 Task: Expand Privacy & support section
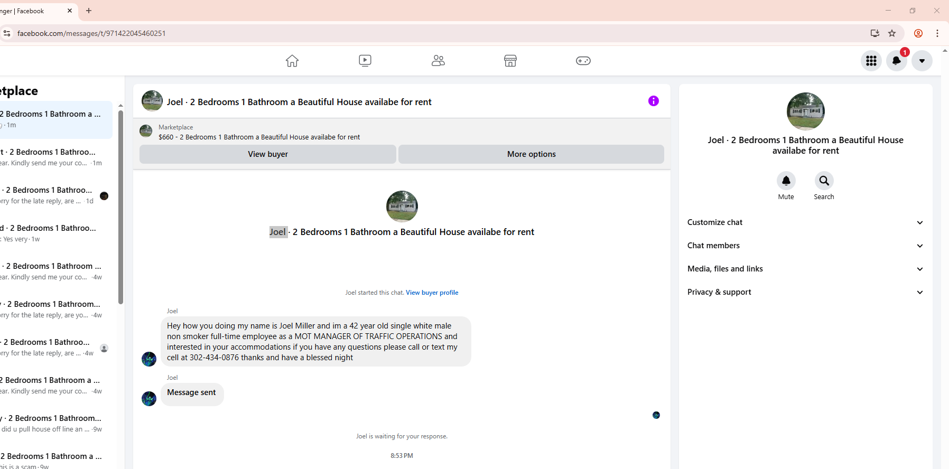click(806, 292)
